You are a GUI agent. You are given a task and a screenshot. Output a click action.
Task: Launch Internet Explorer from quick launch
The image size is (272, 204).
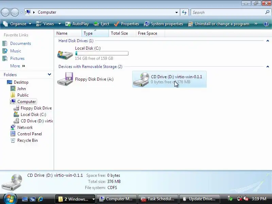click(40, 199)
